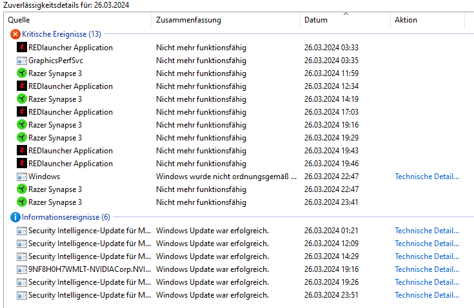The height and width of the screenshot is (308, 474).
Task: Click REDlauncher icon in 19:43 row
Action: pyautogui.click(x=22, y=151)
